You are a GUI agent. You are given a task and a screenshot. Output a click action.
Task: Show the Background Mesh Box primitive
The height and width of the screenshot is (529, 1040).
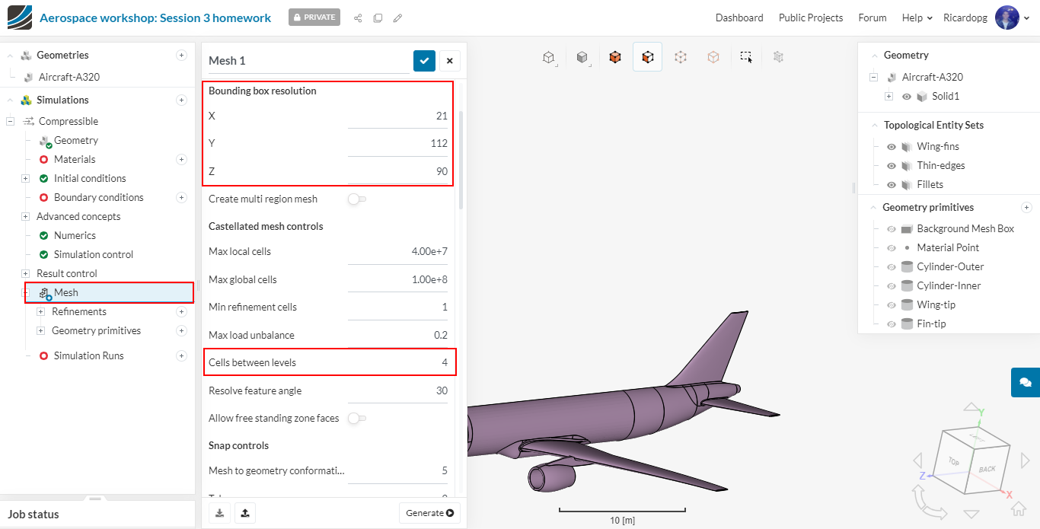coord(892,228)
